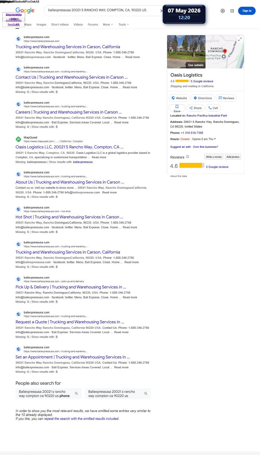Click the Save bookmark icon for Oasis Logistics
263x455 pixels.
(177, 107)
